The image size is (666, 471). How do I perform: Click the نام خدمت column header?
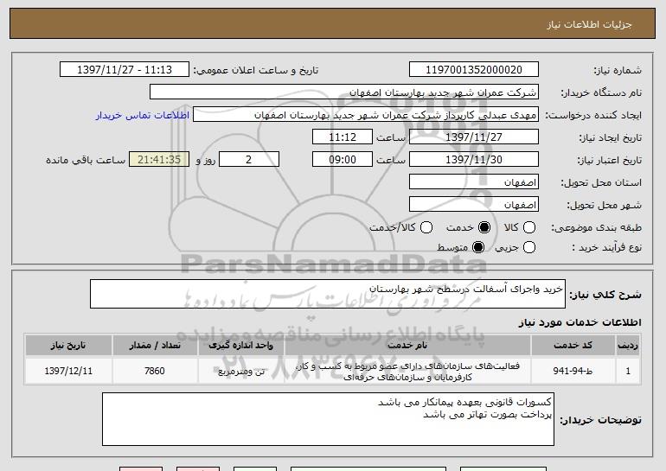[407, 346]
